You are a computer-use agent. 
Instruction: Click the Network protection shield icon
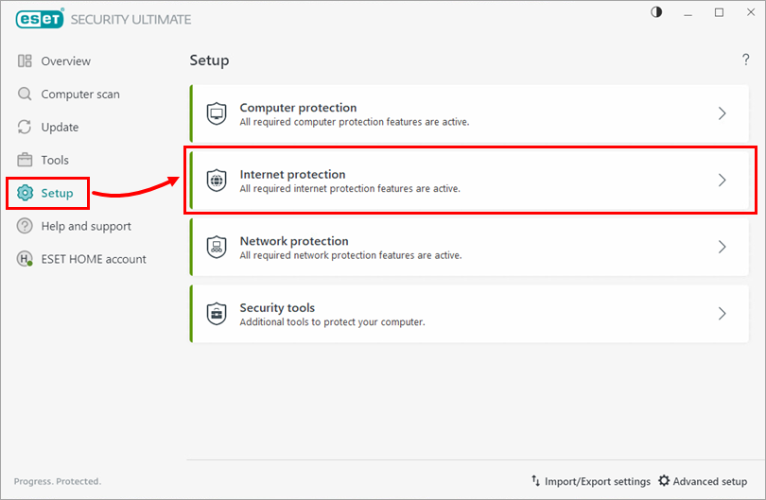pyautogui.click(x=217, y=247)
